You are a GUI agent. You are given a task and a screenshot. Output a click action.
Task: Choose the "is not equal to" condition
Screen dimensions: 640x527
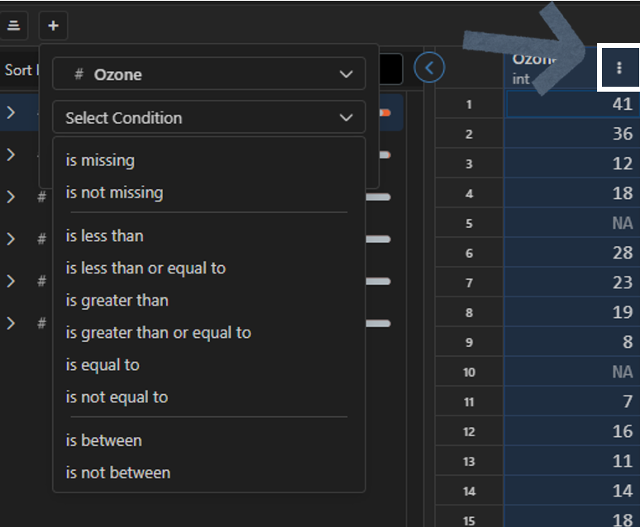[x=117, y=396]
